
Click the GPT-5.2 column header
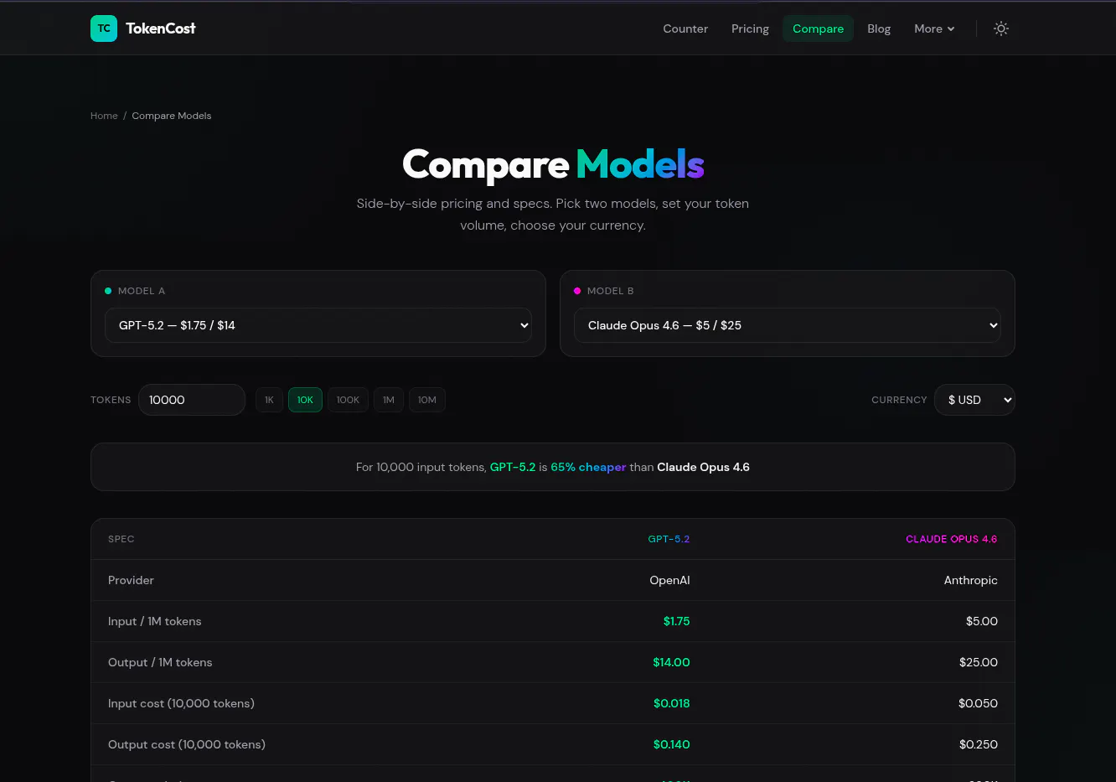pos(669,539)
